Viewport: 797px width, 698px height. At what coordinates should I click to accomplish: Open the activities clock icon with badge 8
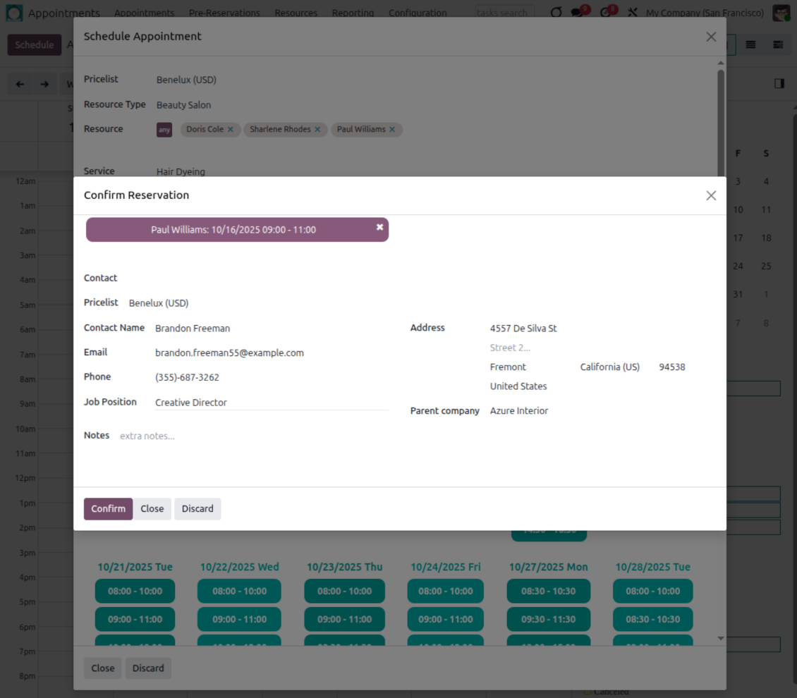click(x=606, y=13)
